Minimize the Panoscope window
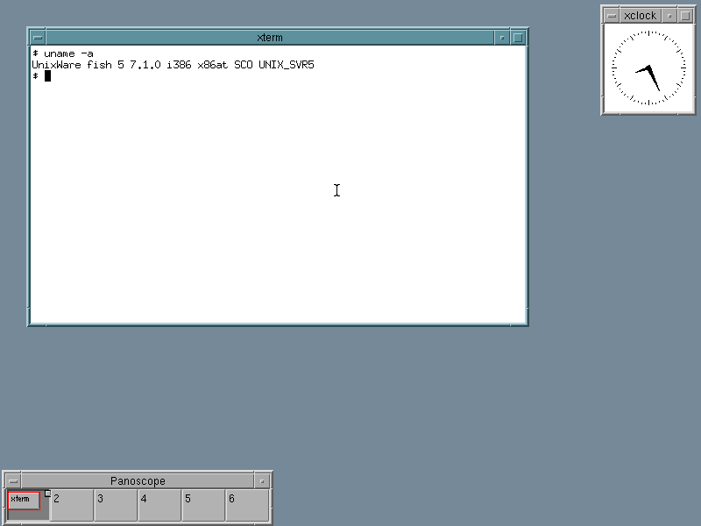Image resolution: width=701 pixels, height=526 pixels. coord(262,481)
